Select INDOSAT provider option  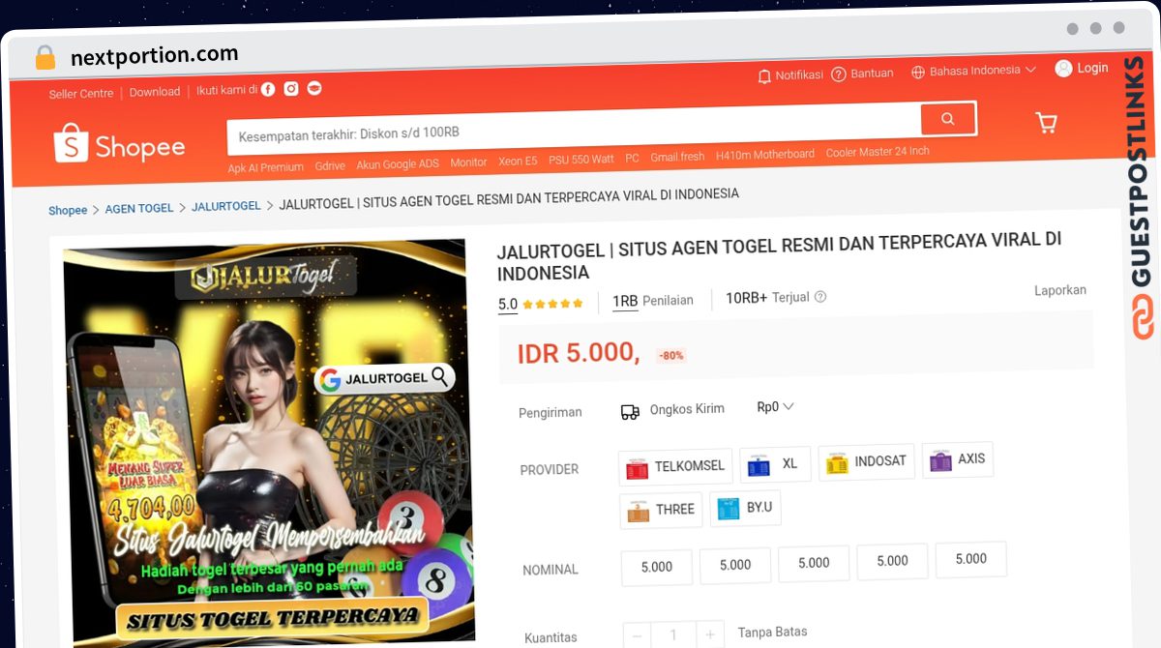coord(866,462)
